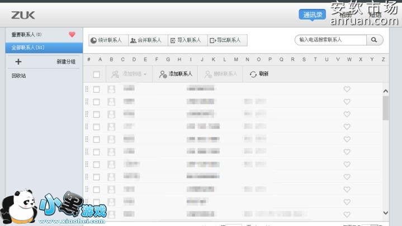This screenshot has height=226, width=402.
Task: Click 导出联系人 button
Action: pyautogui.click(x=228, y=40)
